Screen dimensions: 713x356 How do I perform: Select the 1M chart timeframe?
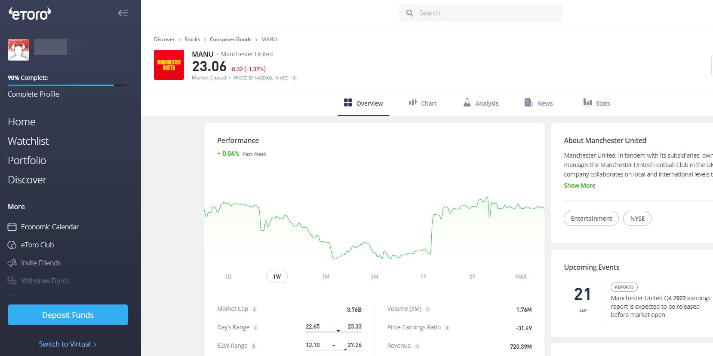[x=326, y=277]
